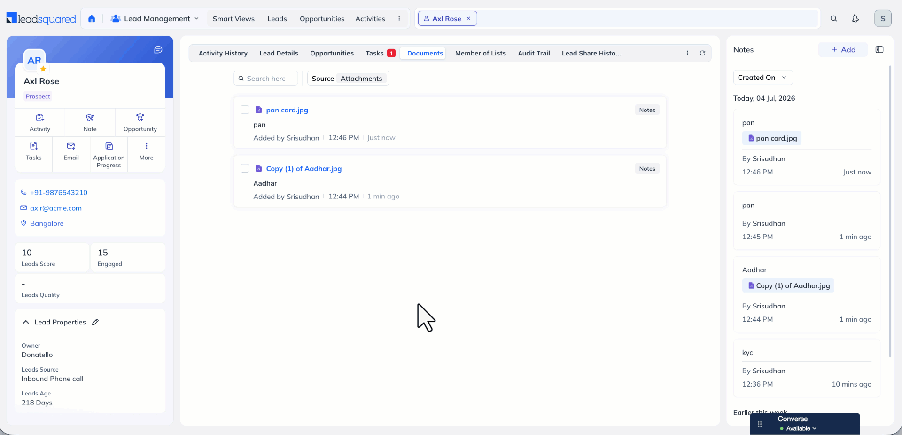Edit Lead Properties with pencil icon

point(95,322)
